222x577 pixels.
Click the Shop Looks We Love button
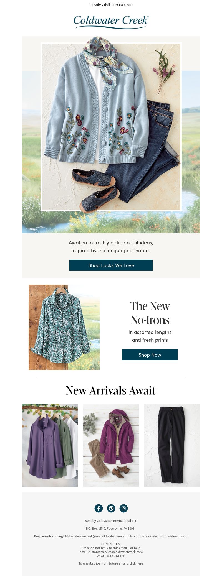[x=111, y=265]
